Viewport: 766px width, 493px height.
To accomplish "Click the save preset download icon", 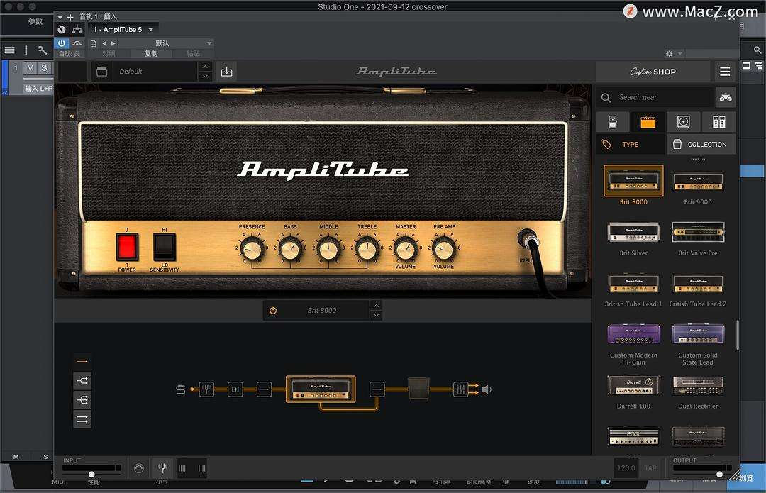I will point(227,72).
